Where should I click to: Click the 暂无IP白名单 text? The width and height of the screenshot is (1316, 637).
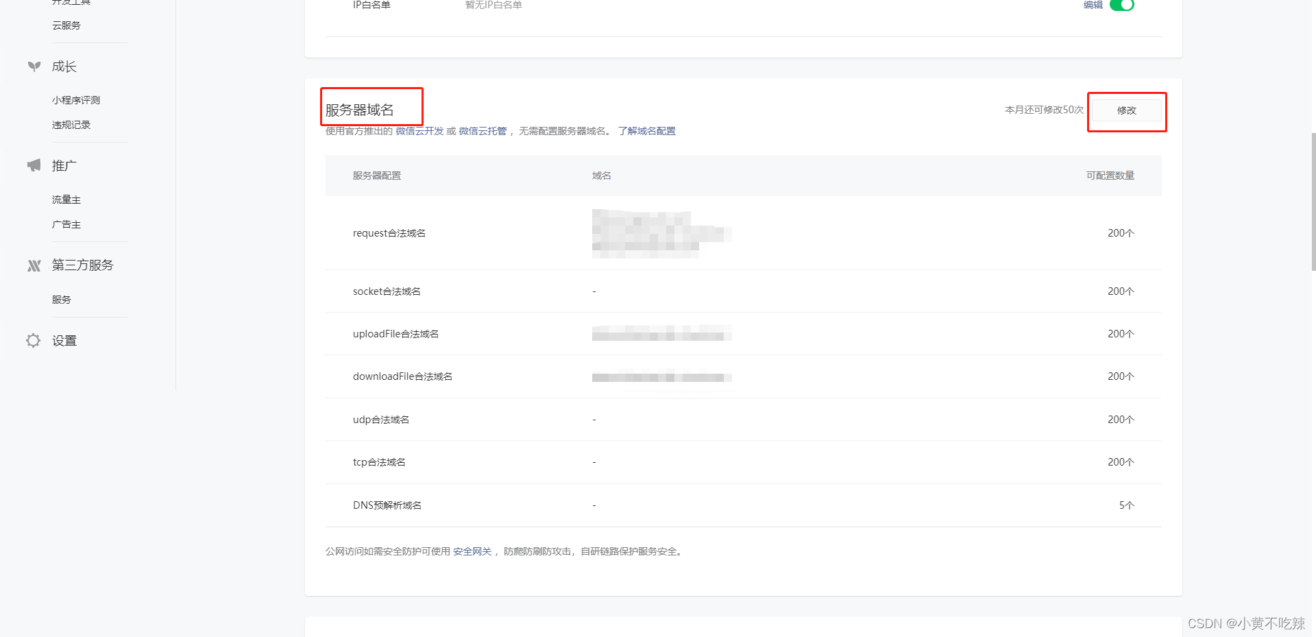[493, 5]
